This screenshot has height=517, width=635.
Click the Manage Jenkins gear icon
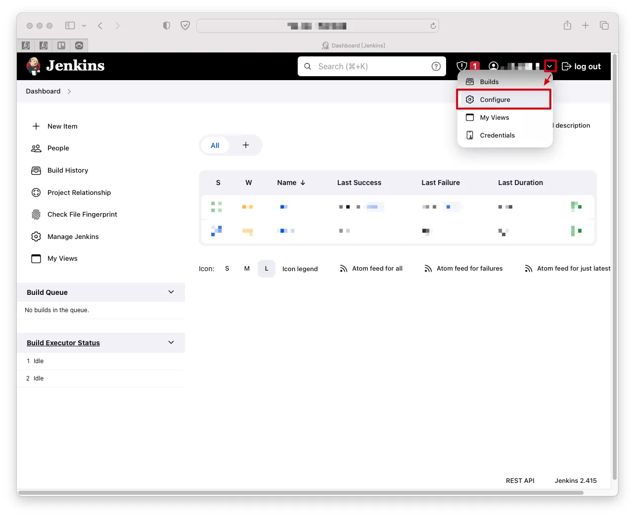point(36,236)
